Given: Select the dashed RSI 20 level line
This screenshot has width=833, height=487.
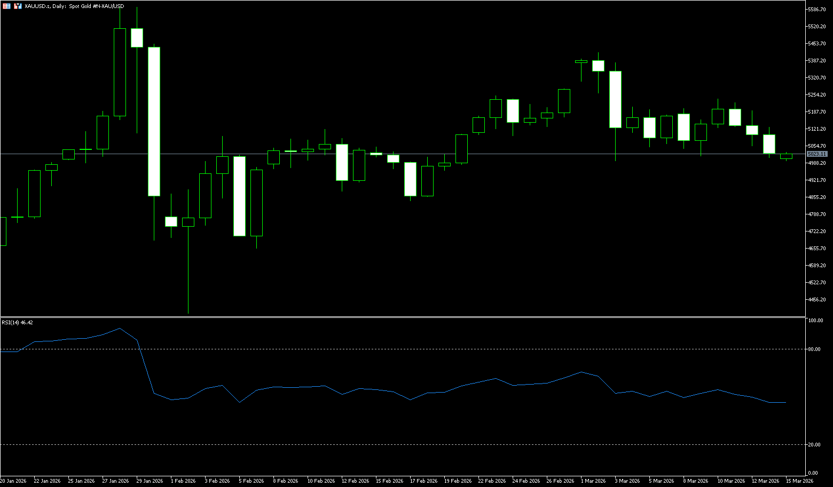Looking at the screenshot, I should pos(374,444).
